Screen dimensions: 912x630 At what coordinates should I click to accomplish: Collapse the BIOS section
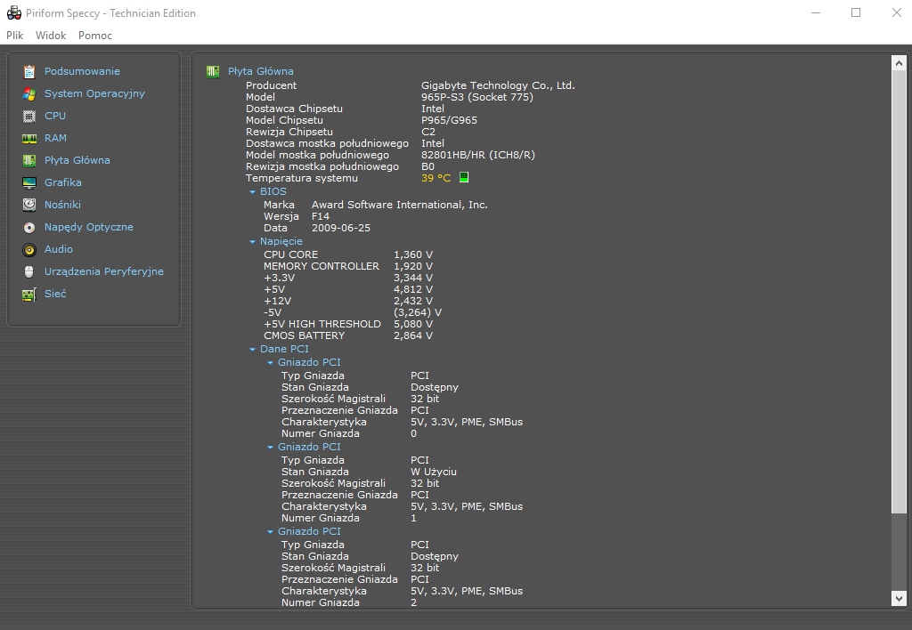coord(252,192)
